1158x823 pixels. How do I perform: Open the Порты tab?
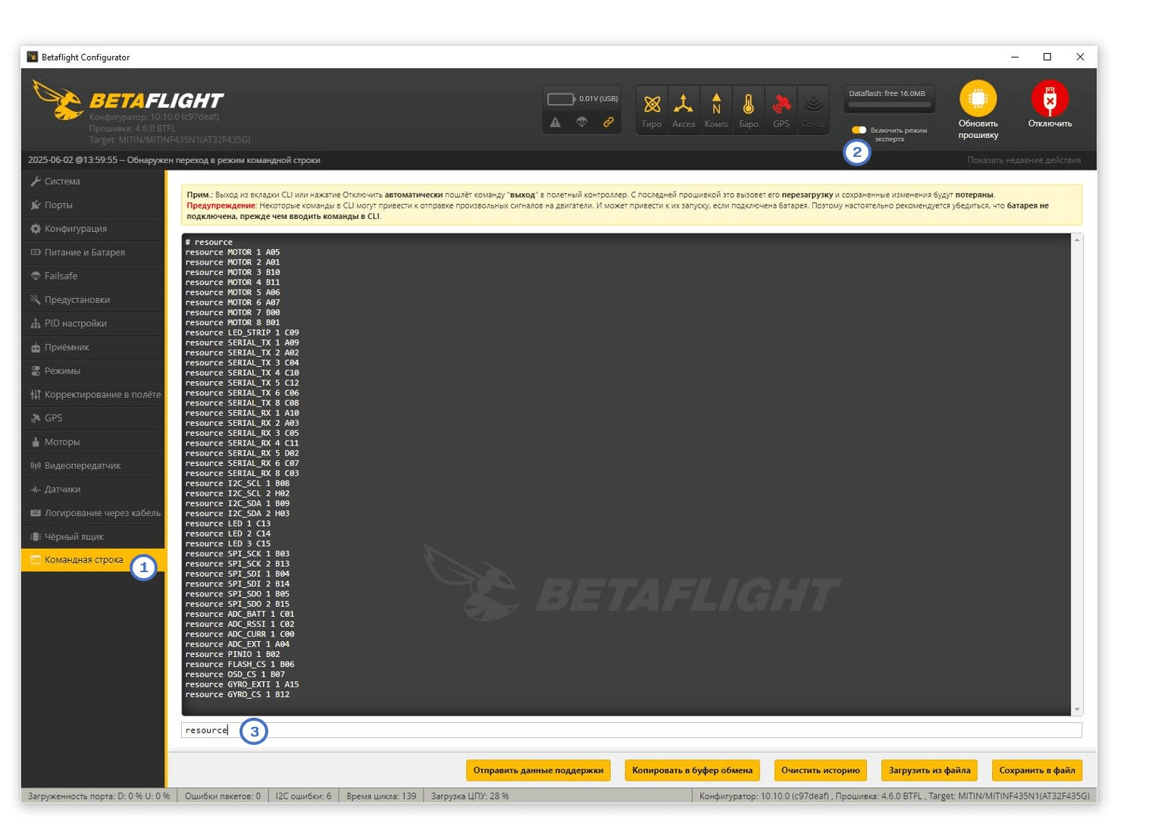(92, 205)
